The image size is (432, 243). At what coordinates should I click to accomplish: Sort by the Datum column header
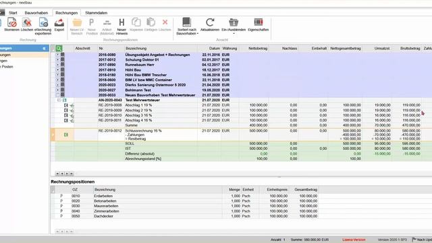click(209, 48)
